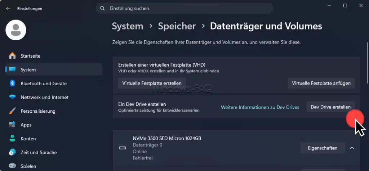The image size is (369, 171).
Task: Click the Konten person icon
Action: point(12,139)
